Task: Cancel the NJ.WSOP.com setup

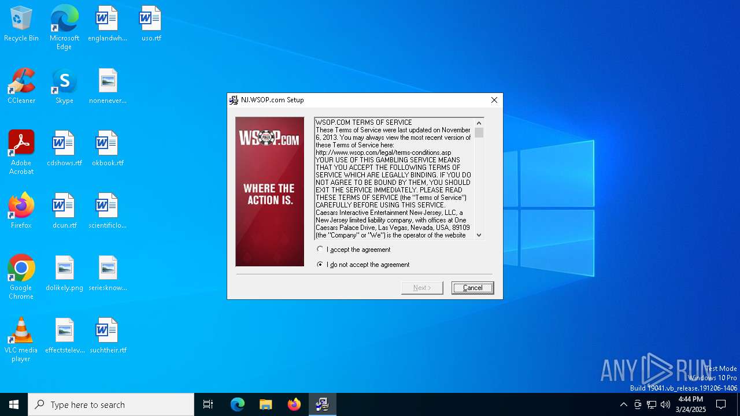Action: point(472,288)
